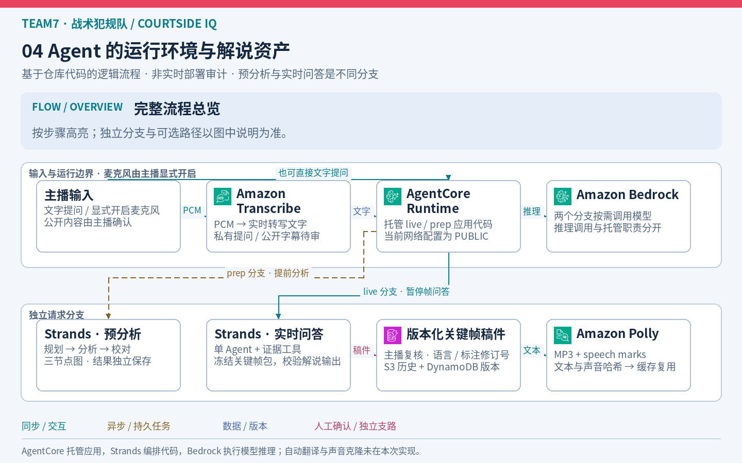Click the live 分支 · 暂停帧问答 label
The width and height of the screenshot is (742, 463).
click(x=407, y=292)
